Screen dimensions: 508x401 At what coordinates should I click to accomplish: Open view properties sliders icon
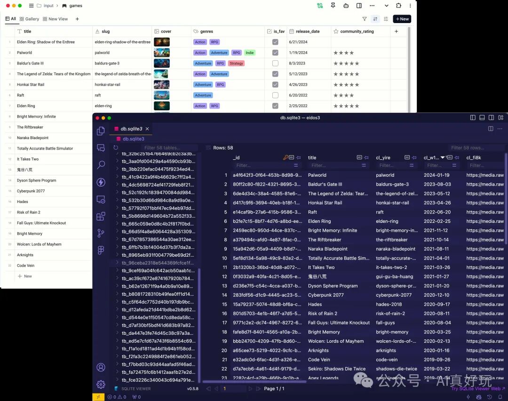coord(386,19)
